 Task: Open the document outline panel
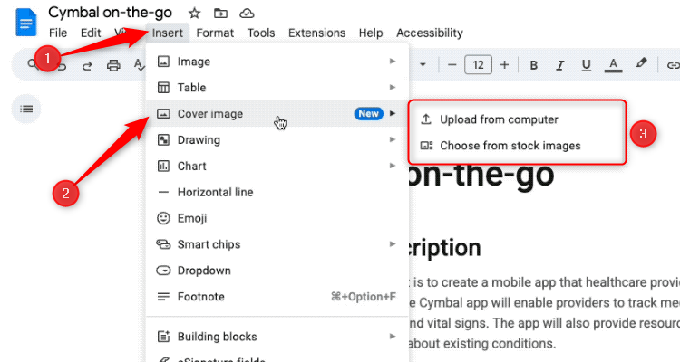point(27,110)
